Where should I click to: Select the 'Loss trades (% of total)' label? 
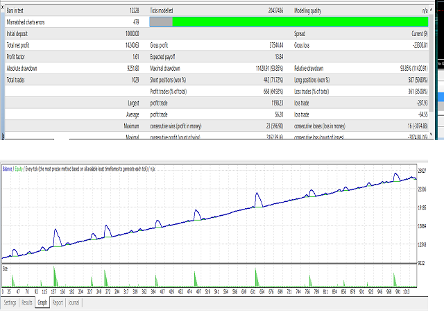pyautogui.click(x=311, y=92)
